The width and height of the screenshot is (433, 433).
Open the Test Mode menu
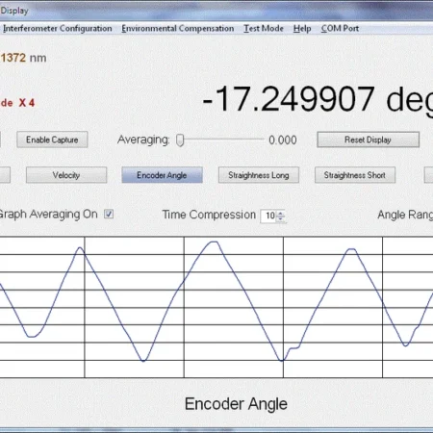tap(264, 29)
